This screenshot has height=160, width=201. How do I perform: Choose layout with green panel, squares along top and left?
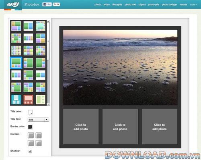click(16, 87)
